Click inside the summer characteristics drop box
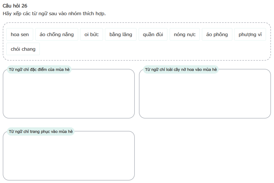Viewport: 274px width, 183px height. [x=68, y=95]
